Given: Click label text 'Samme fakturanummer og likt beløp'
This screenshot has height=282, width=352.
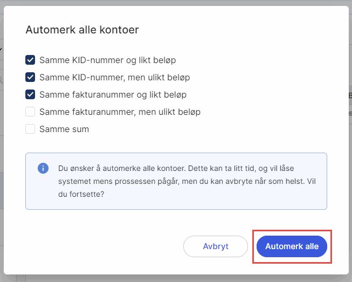Looking at the screenshot, I should (113, 94).
